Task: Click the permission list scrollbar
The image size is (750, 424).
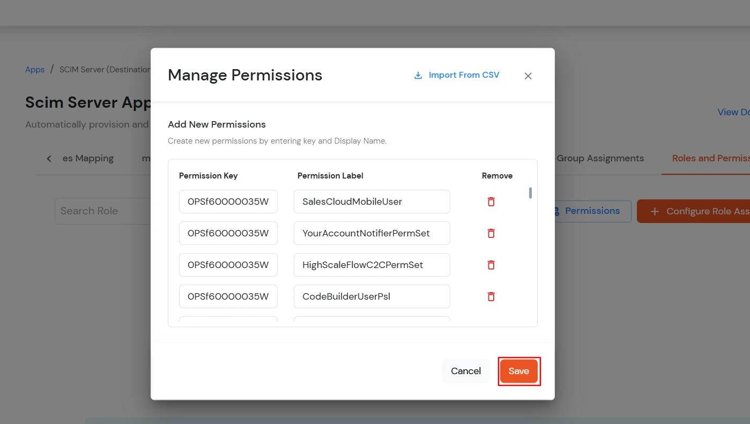Action: 530,193
